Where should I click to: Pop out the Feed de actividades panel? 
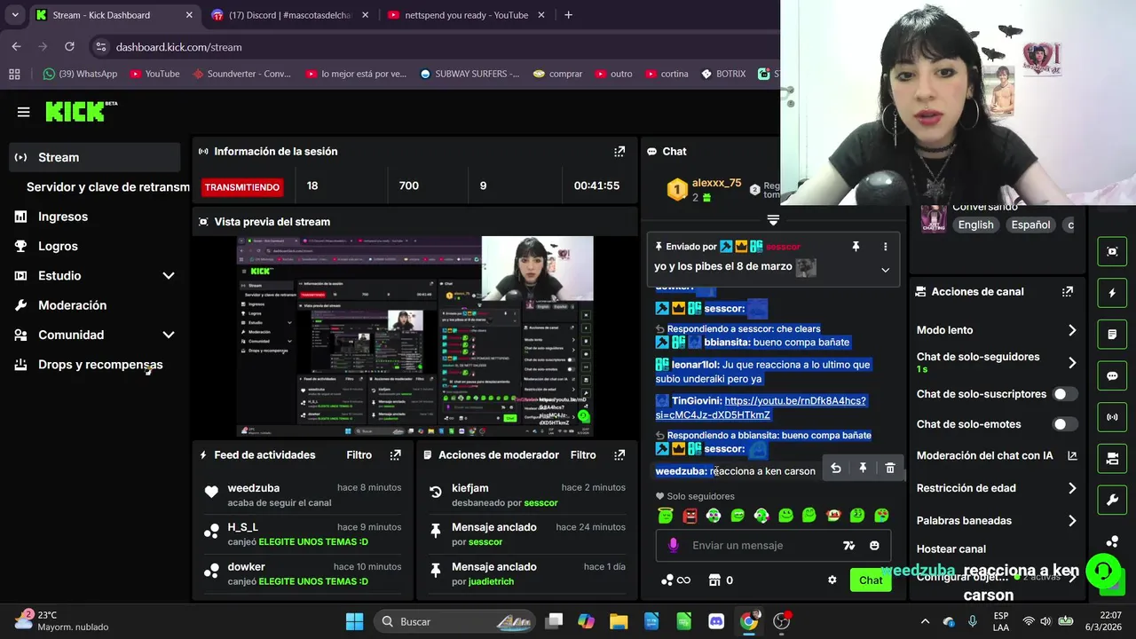pyautogui.click(x=396, y=455)
